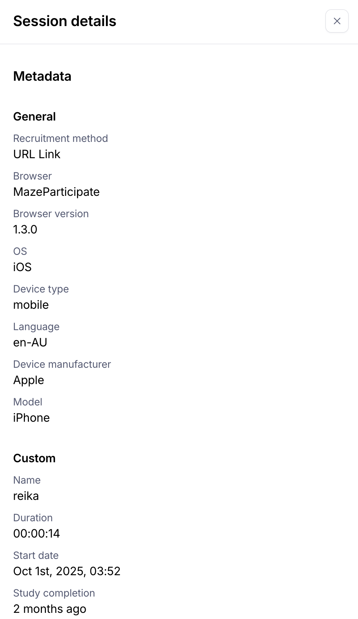Click the Device manufacturer label
The height and width of the screenshot is (619, 358).
(62, 364)
